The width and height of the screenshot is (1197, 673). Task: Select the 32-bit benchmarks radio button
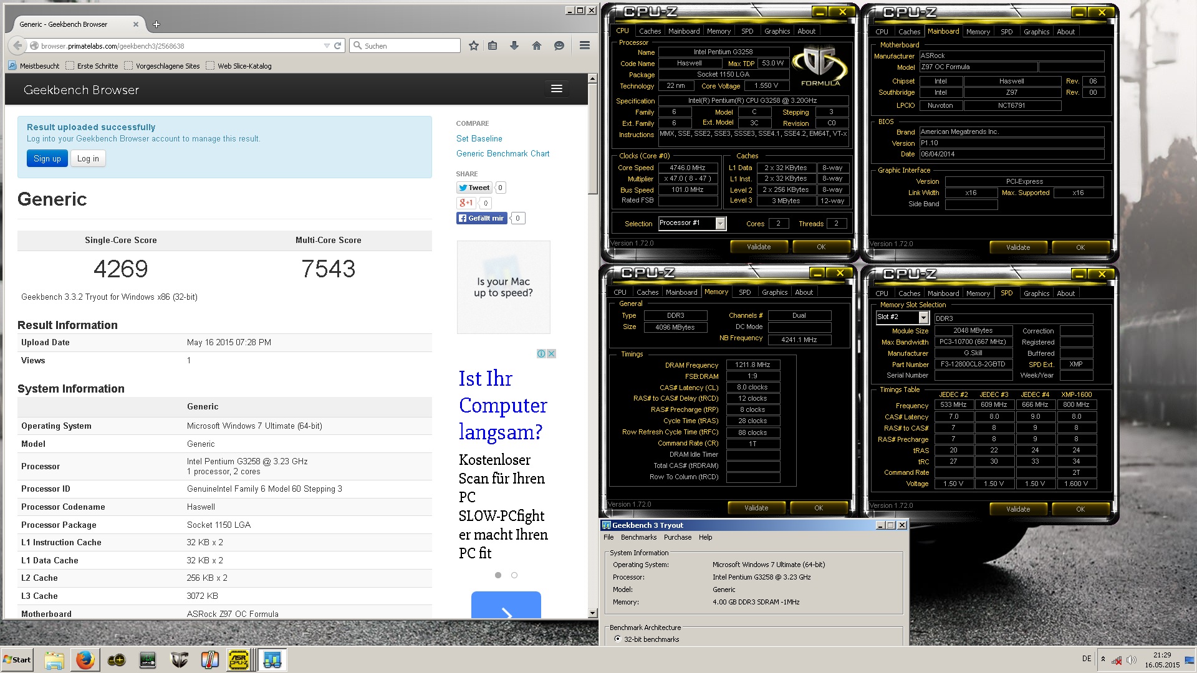pos(617,639)
